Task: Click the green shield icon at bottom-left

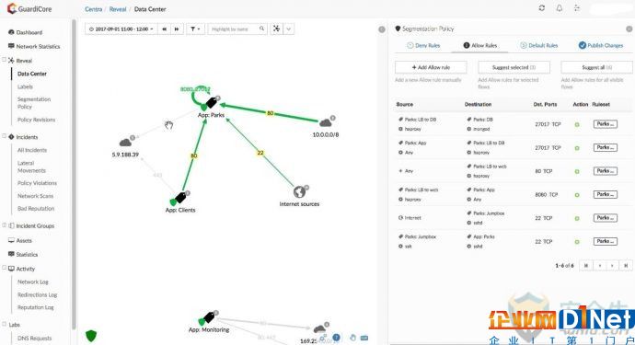Action: 91,336
